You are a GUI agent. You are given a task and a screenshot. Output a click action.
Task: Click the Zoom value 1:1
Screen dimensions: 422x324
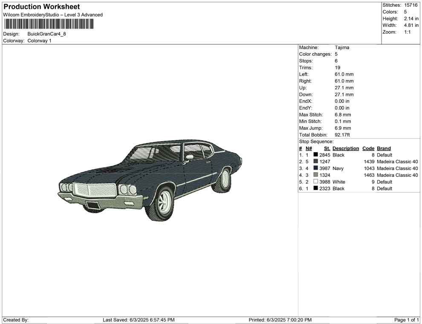407,32
